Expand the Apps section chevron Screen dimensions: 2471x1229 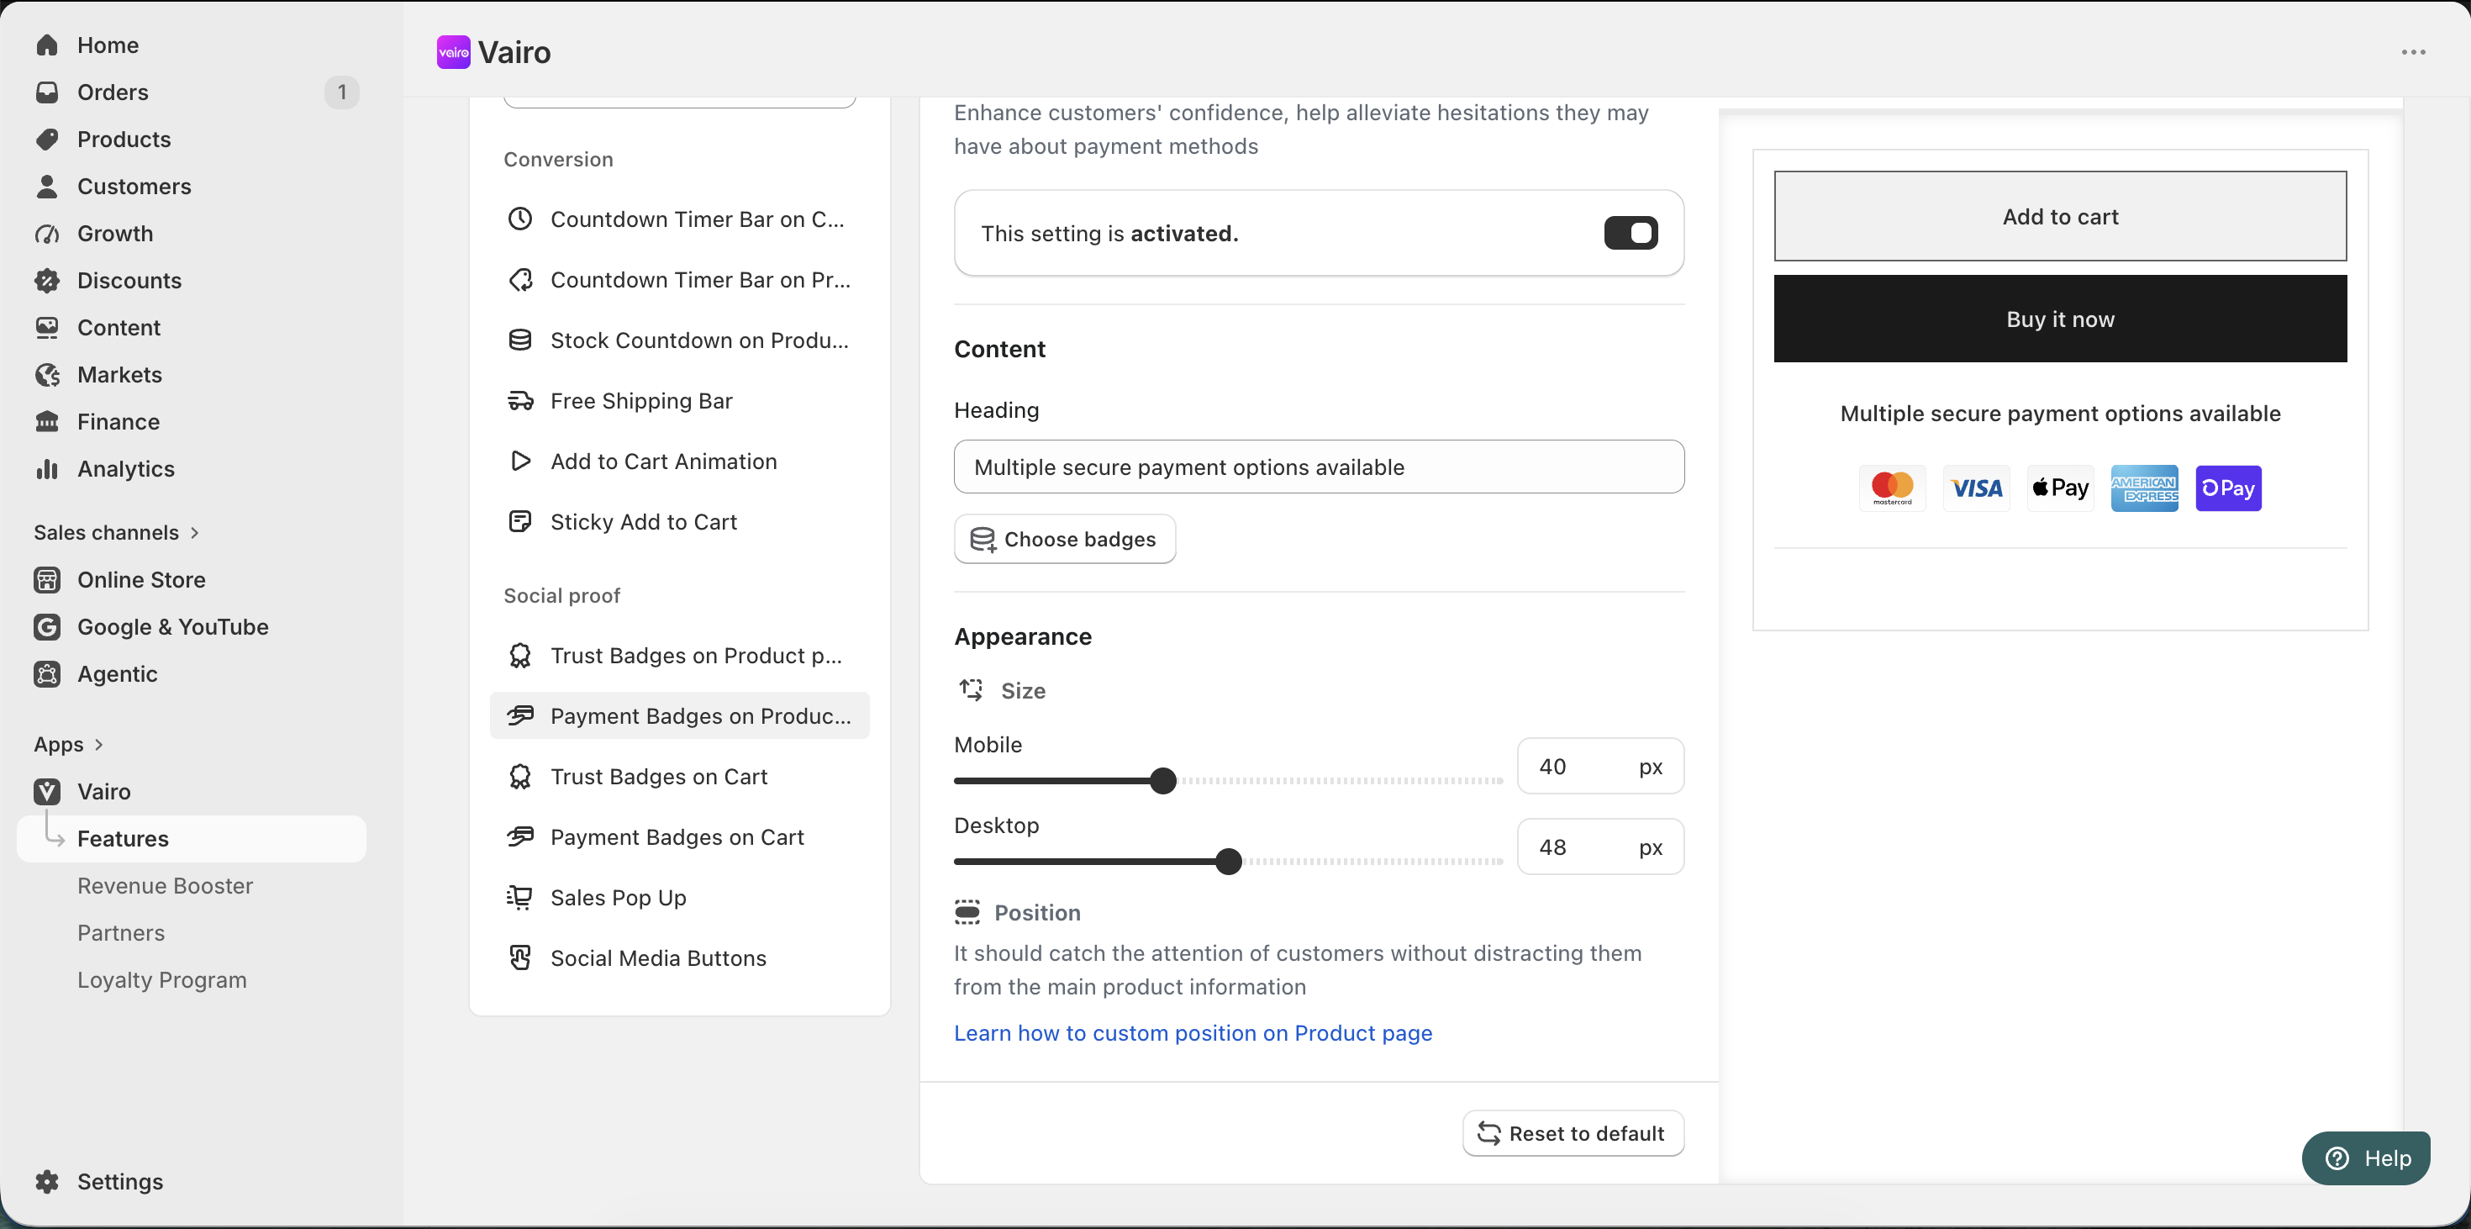pyautogui.click(x=97, y=744)
